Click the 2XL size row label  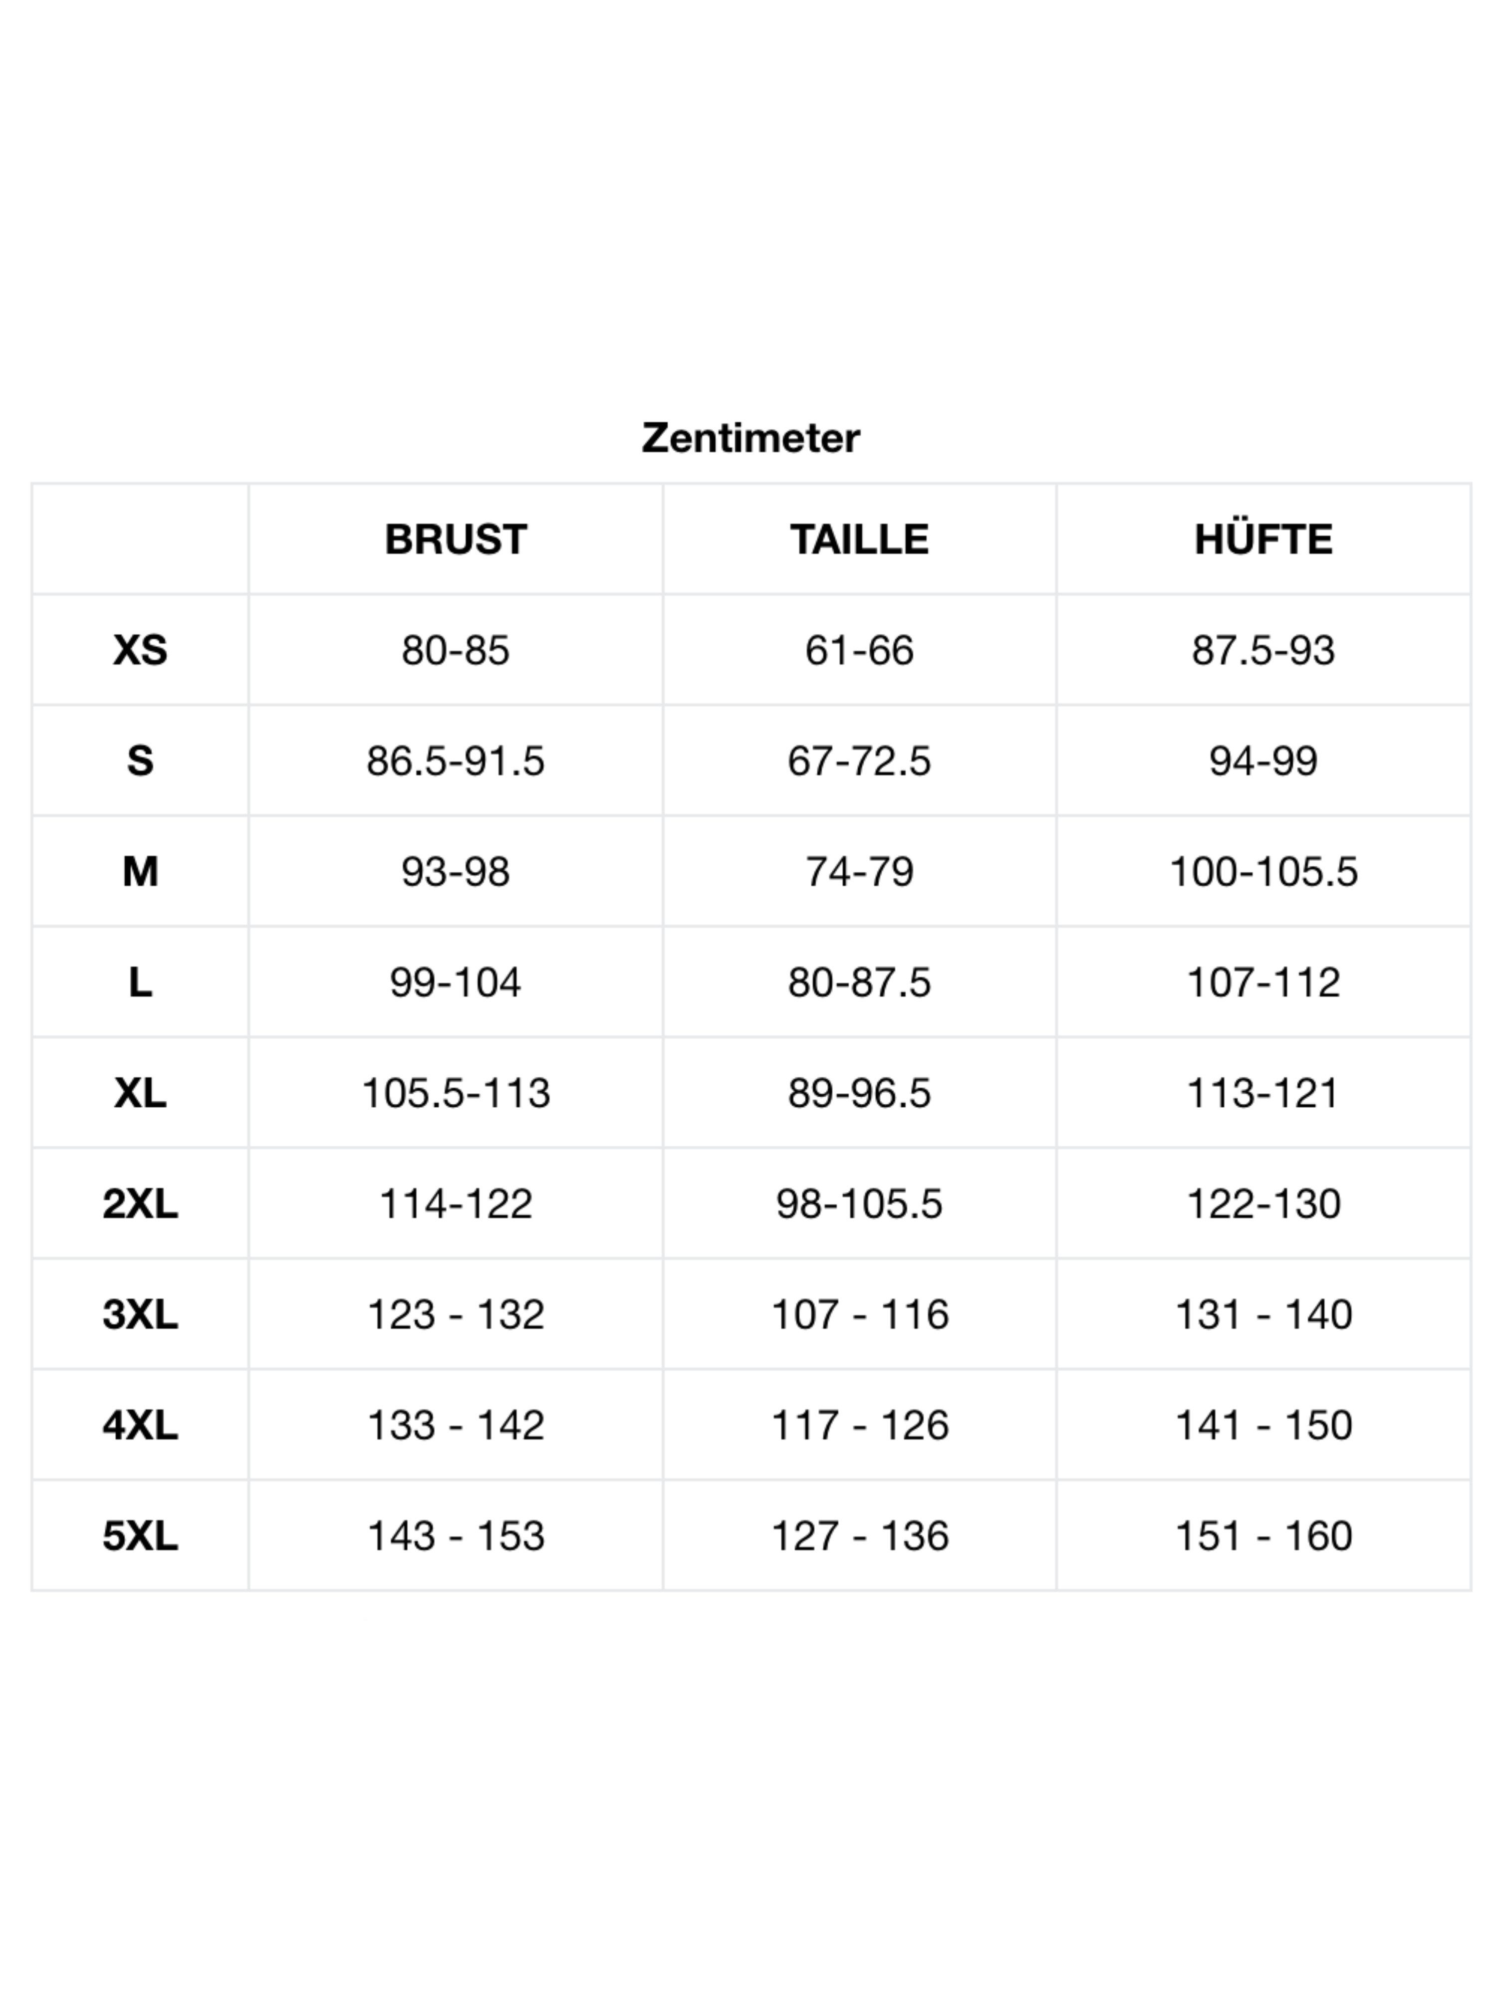140,1204
